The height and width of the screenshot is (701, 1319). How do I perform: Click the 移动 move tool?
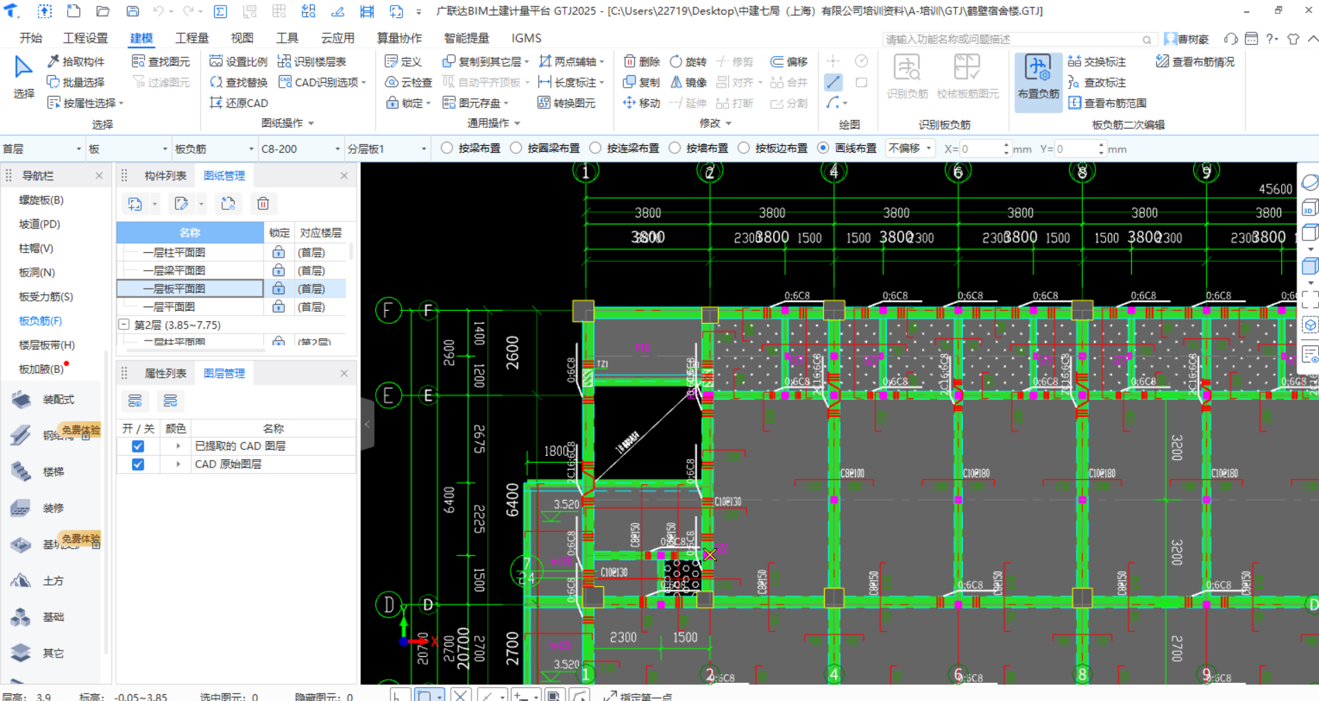[x=642, y=103]
